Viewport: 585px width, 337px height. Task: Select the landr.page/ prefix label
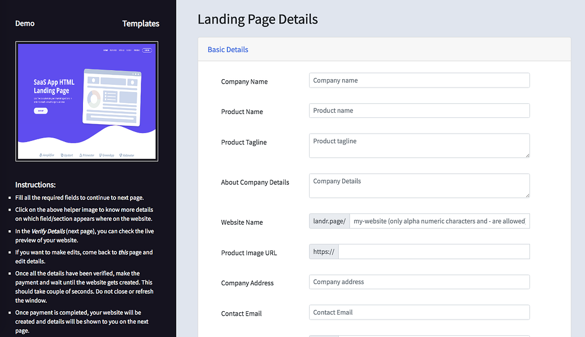click(x=329, y=221)
